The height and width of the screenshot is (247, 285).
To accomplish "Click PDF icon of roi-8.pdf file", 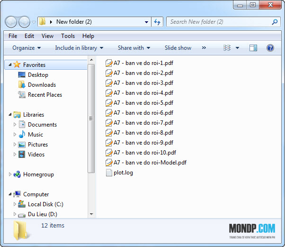I will tap(109, 133).
